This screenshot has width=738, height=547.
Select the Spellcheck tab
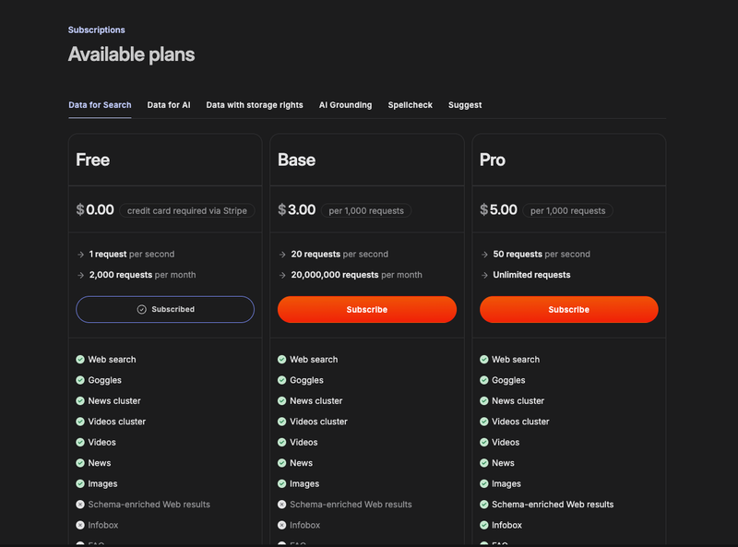410,104
